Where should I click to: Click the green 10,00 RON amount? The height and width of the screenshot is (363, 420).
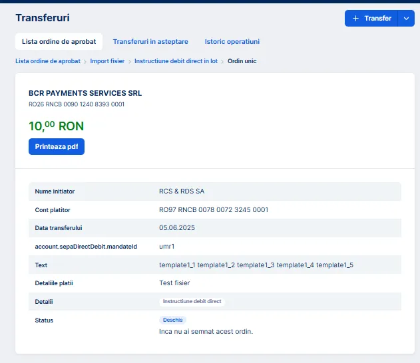tap(56, 126)
